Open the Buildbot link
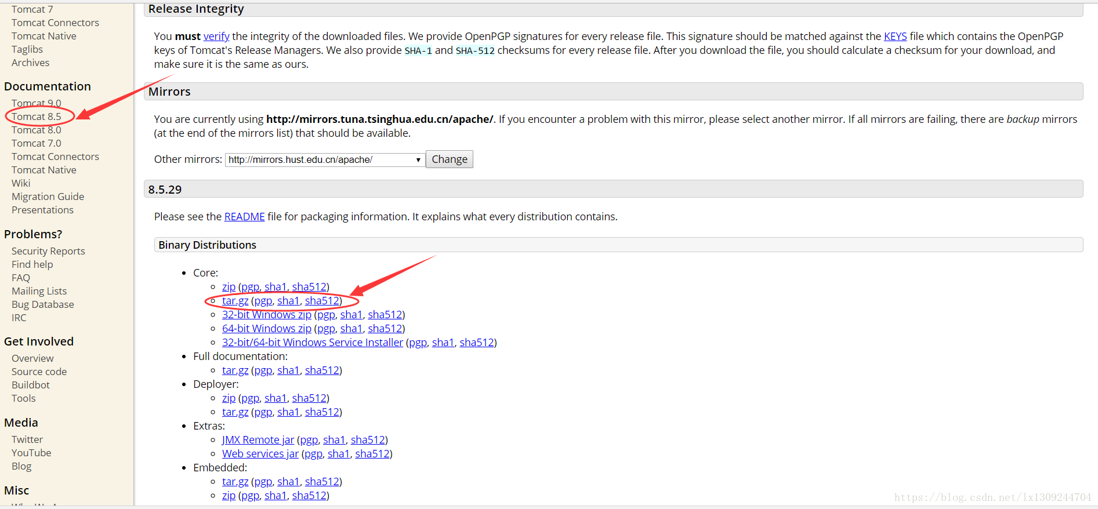1098x509 pixels. [x=30, y=385]
